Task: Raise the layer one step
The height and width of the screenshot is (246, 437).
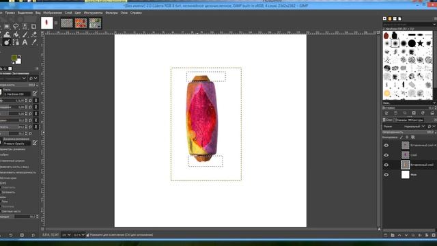Action: tap(399, 235)
